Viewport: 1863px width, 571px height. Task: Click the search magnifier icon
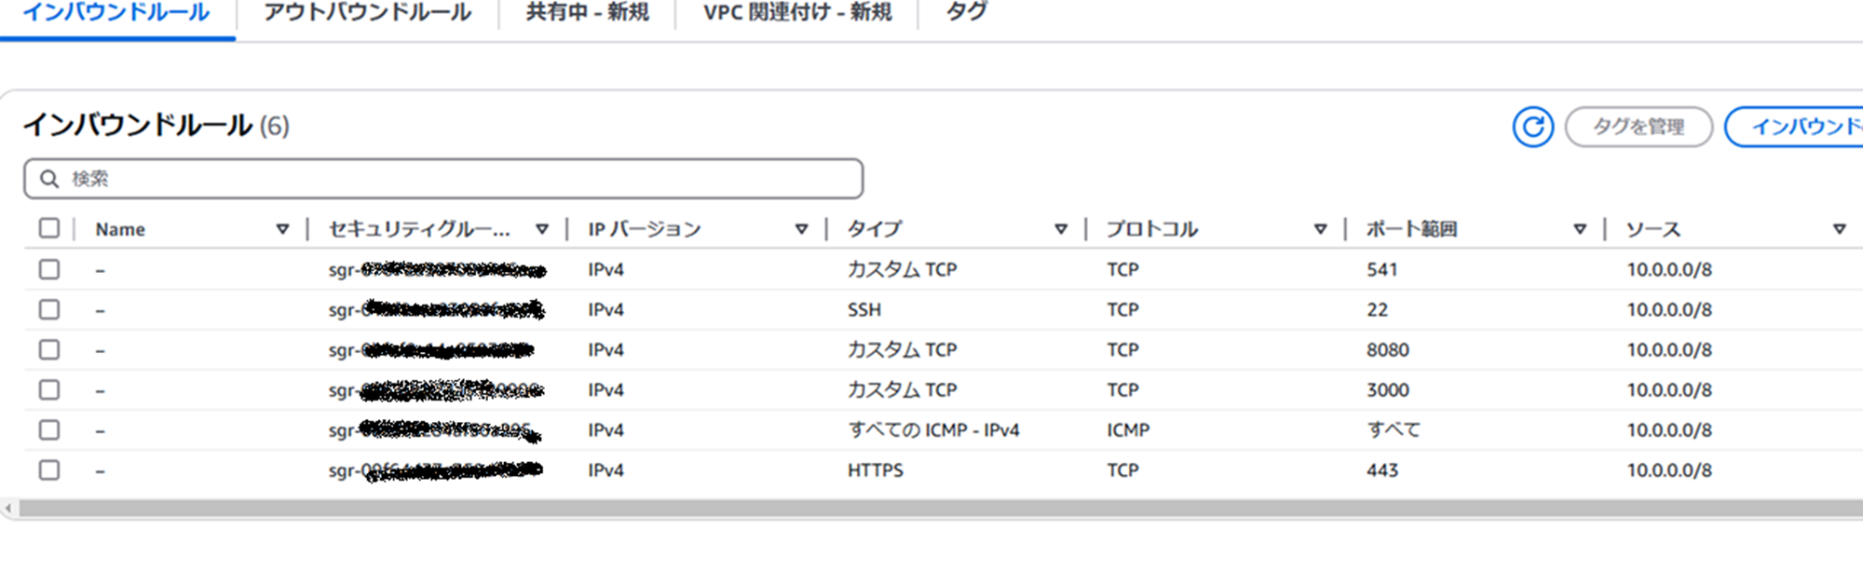[x=49, y=179]
